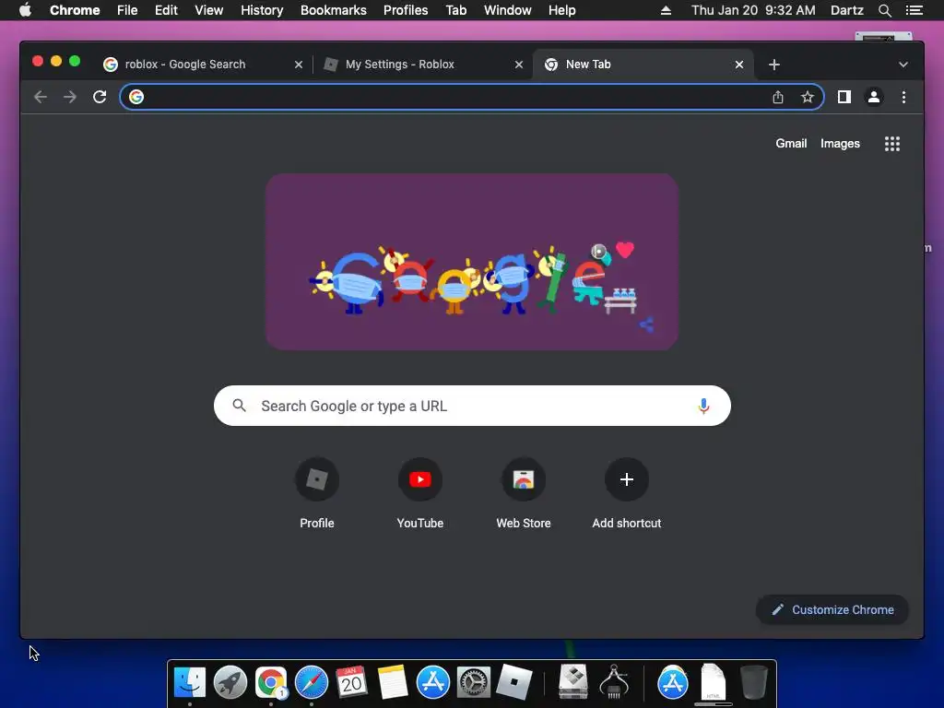Screen dimensions: 944x708
Task: Bookmark this tab with the star icon
Action: 808,97
